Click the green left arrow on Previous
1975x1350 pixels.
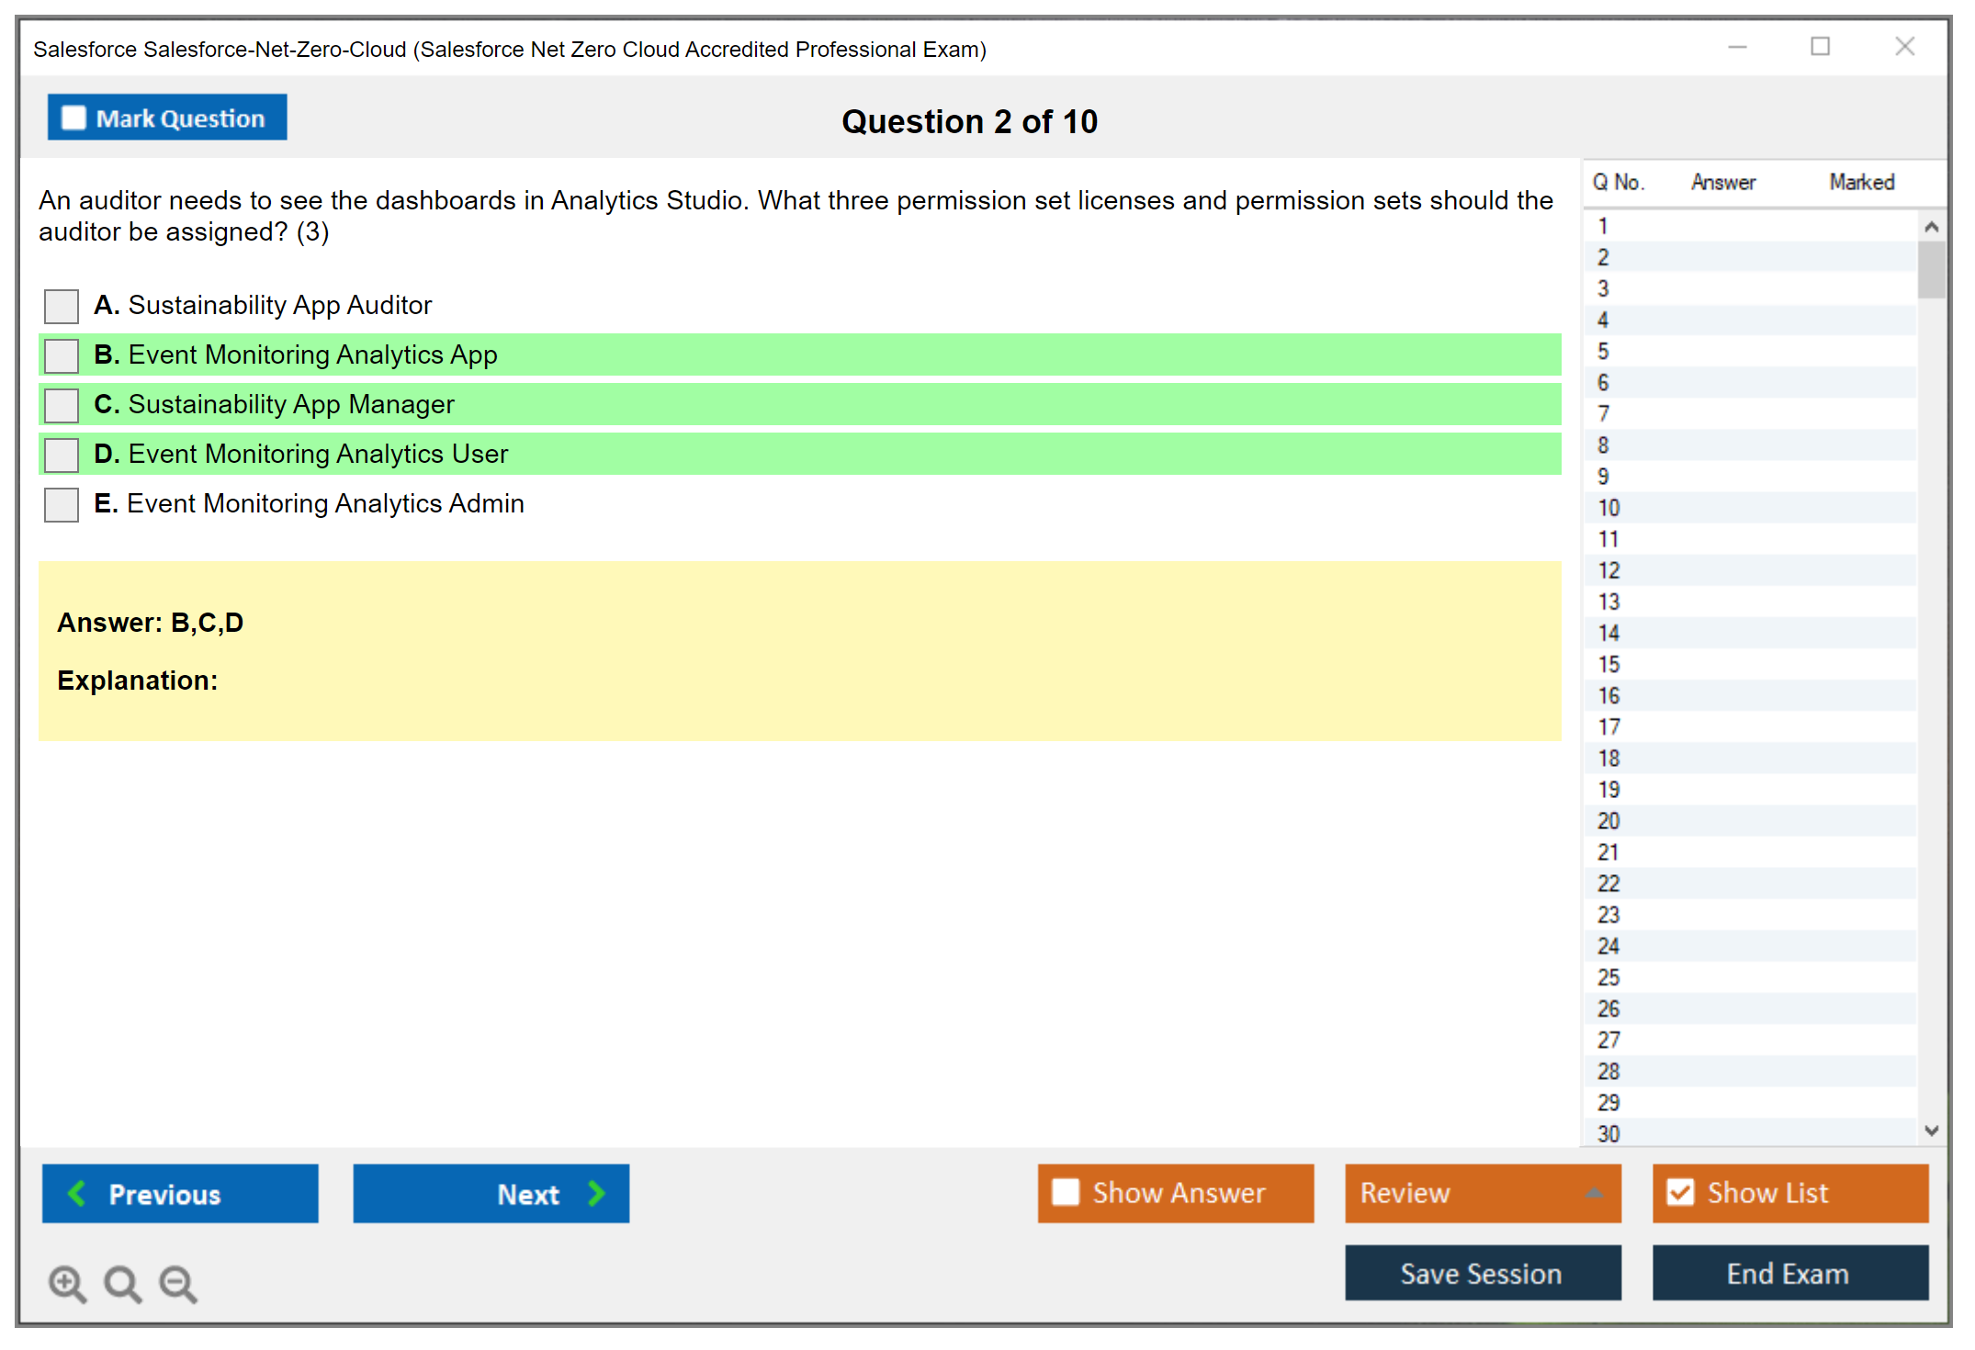tap(77, 1193)
